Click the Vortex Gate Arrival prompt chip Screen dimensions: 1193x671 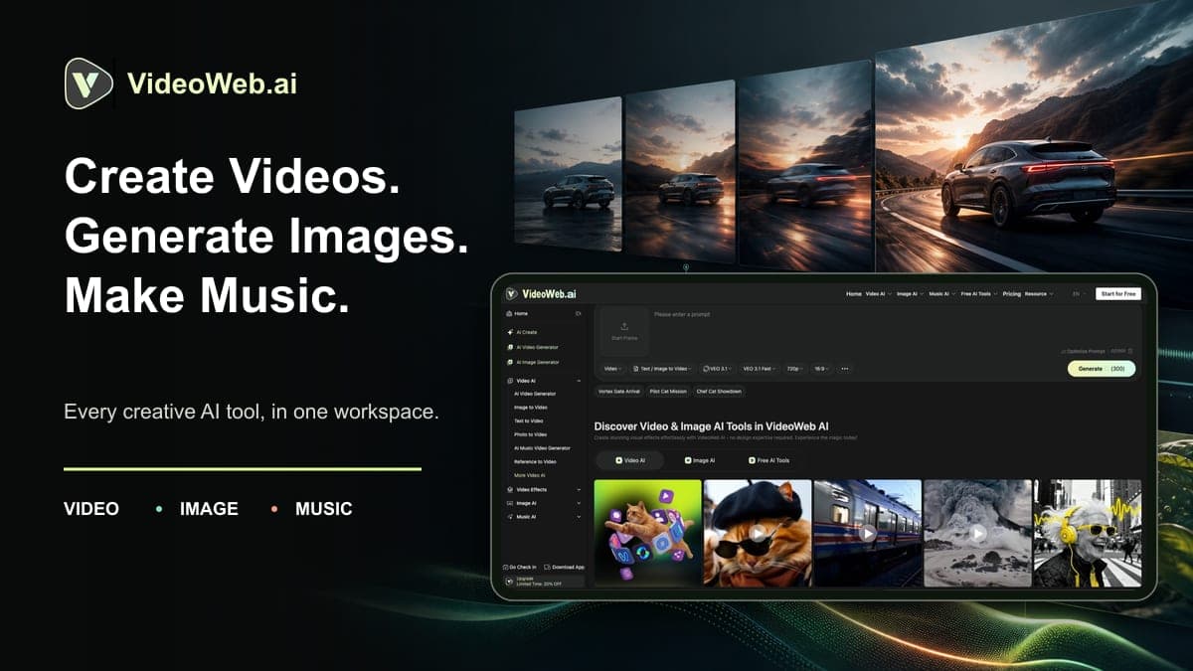click(x=617, y=392)
